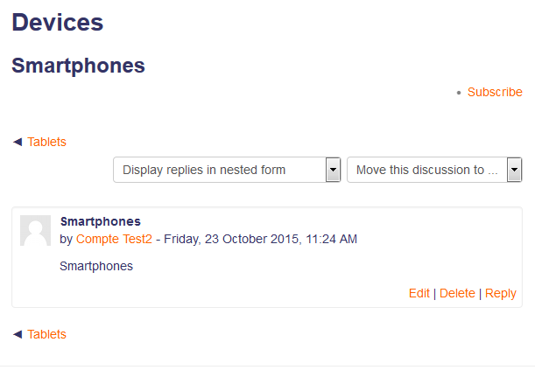Open Compte Test2 author profile
Screen dimensions: 535x384
click(114, 239)
